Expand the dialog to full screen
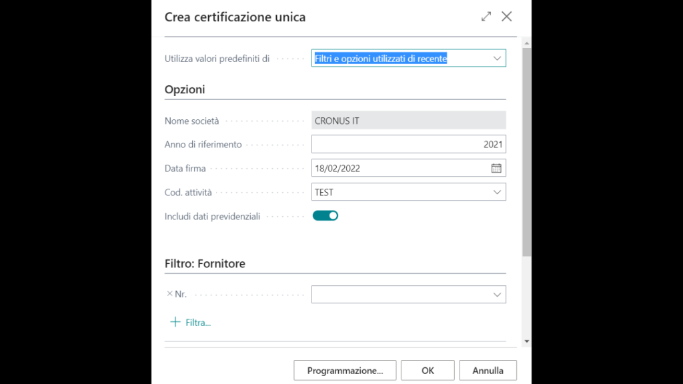The height and width of the screenshot is (384, 683). pyautogui.click(x=486, y=17)
